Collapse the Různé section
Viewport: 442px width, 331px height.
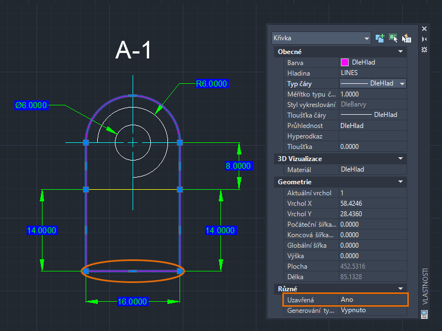click(x=401, y=288)
